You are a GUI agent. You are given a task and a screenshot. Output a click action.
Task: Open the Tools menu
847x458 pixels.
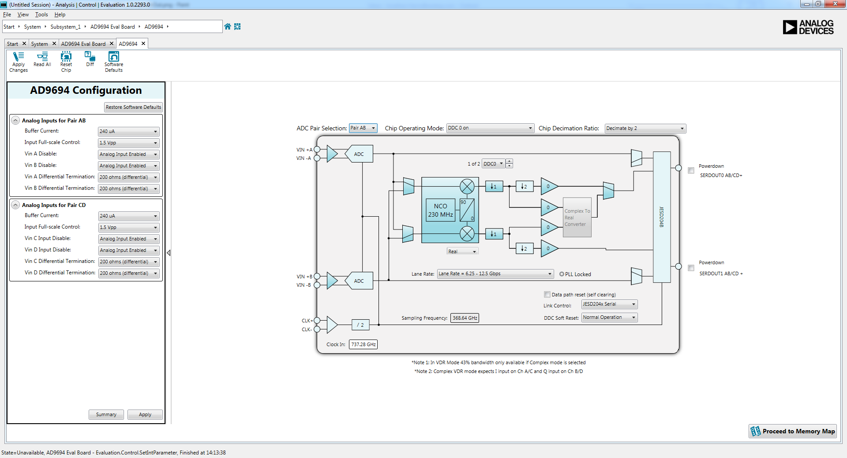coord(41,15)
